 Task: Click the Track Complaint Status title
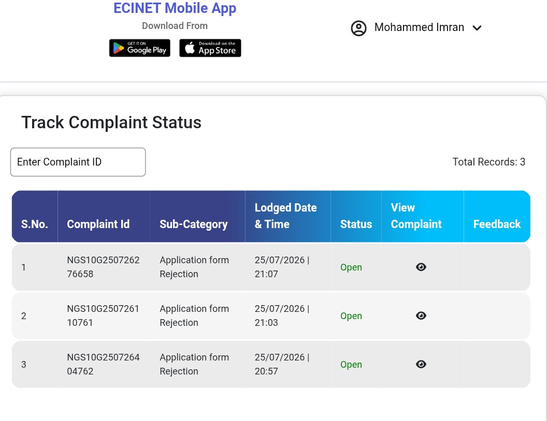(111, 122)
